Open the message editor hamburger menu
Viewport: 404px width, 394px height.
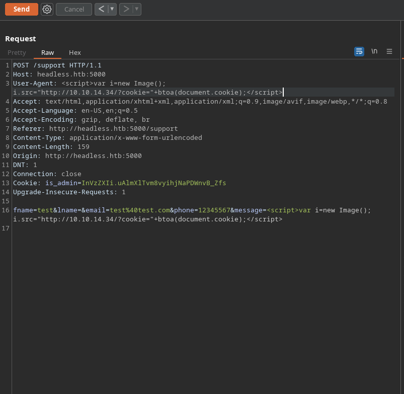pyautogui.click(x=389, y=51)
